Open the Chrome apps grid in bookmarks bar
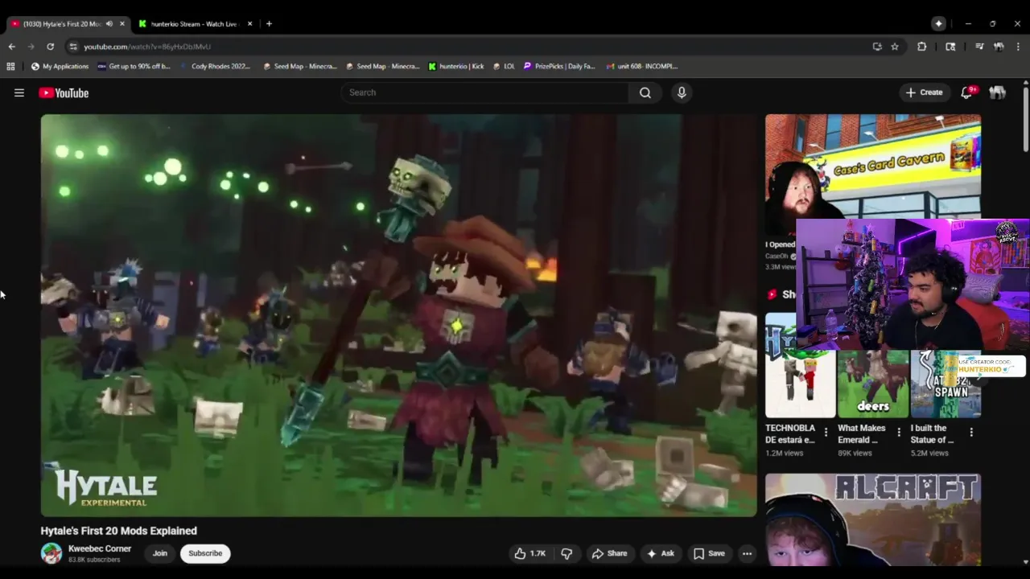 10,66
